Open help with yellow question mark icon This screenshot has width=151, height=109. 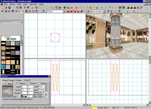pos(25,8)
